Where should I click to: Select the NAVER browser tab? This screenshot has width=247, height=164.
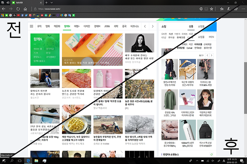click(x=27, y=2)
